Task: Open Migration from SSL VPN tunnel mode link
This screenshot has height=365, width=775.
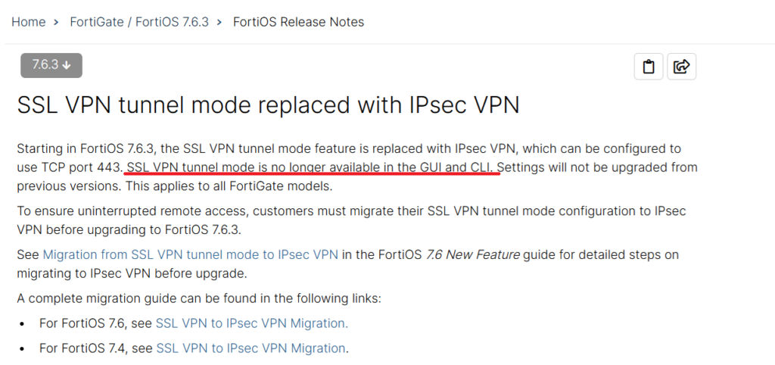Action: (190, 254)
